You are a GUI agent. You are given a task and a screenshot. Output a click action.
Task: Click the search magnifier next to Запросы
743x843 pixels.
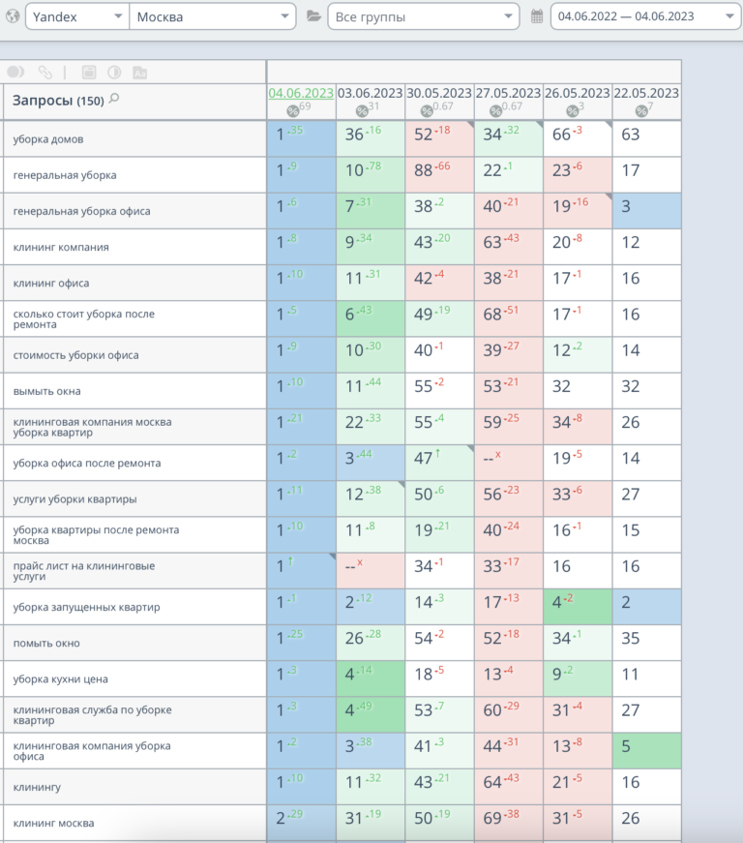[x=114, y=99]
